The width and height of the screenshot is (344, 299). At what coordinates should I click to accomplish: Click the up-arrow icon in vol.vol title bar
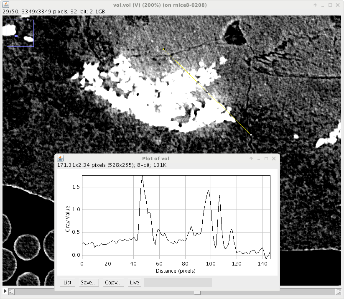click(316, 5)
